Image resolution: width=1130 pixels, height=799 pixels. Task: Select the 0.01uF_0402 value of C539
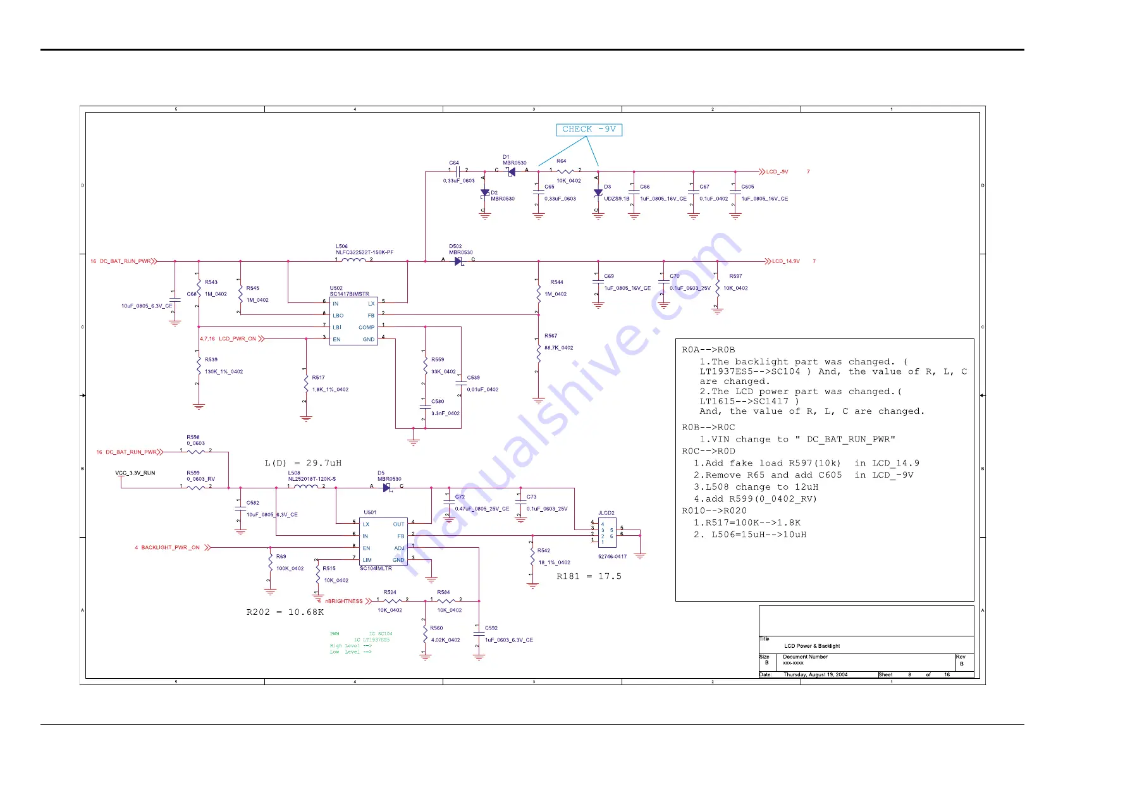pos(482,390)
